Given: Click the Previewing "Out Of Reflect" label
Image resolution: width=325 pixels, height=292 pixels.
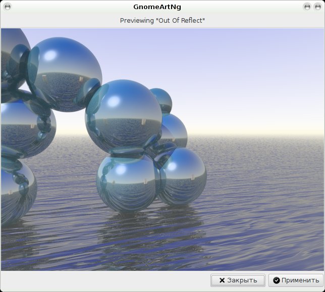Looking at the screenshot, I should [162, 21].
